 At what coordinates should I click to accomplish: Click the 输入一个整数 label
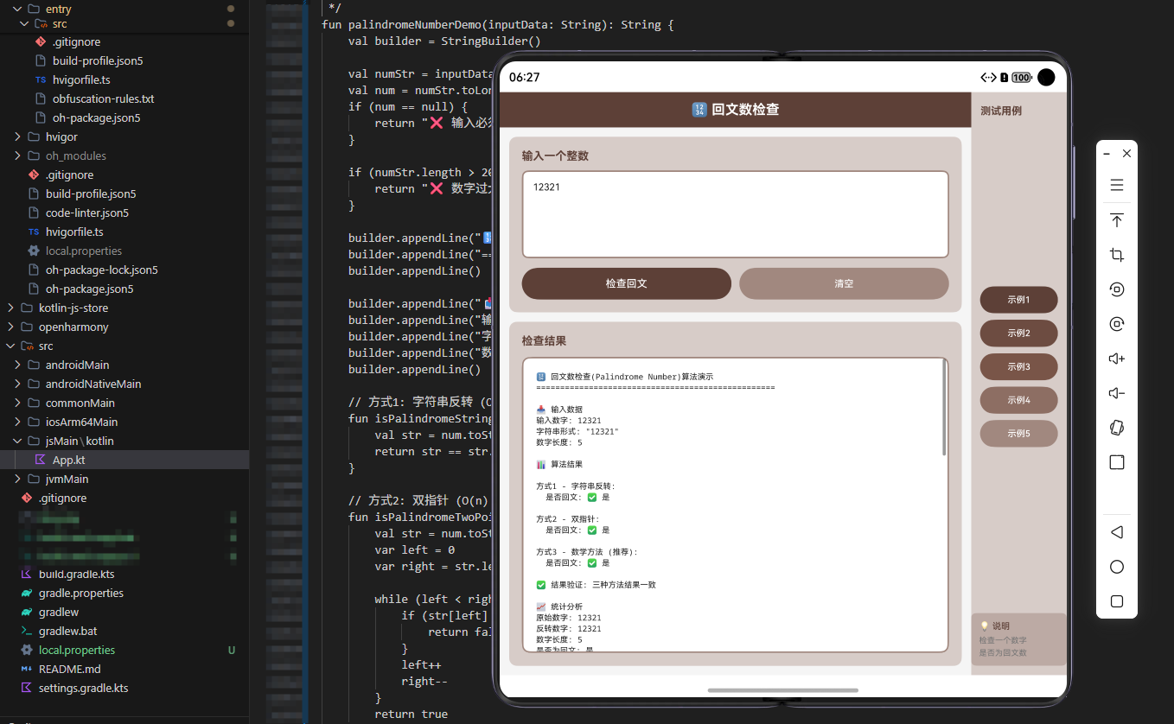pos(555,156)
